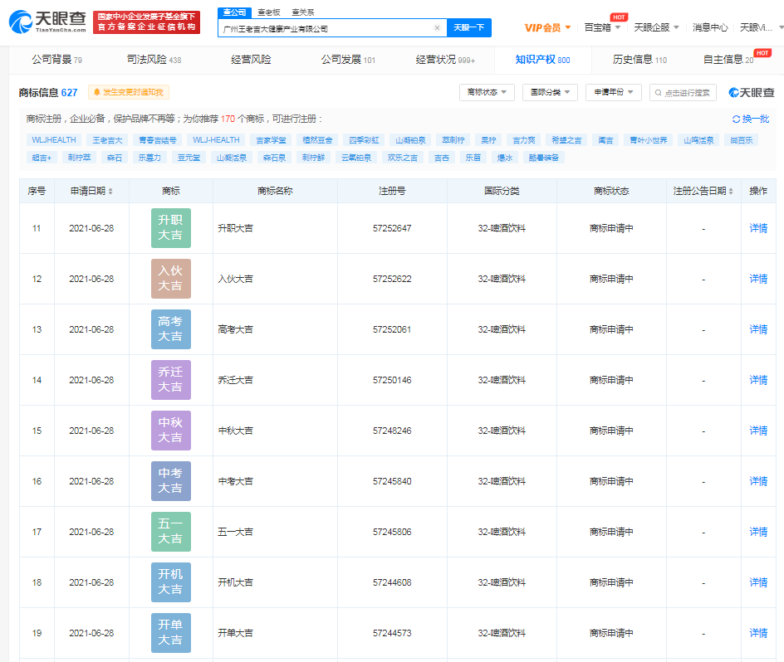Click the TianYanCha logo in top left
The width and height of the screenshot is (784, 662).
(50, 21)
